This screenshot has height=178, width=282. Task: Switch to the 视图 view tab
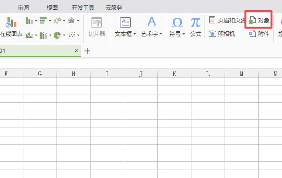pyautogui.click(x=52, y=8)
